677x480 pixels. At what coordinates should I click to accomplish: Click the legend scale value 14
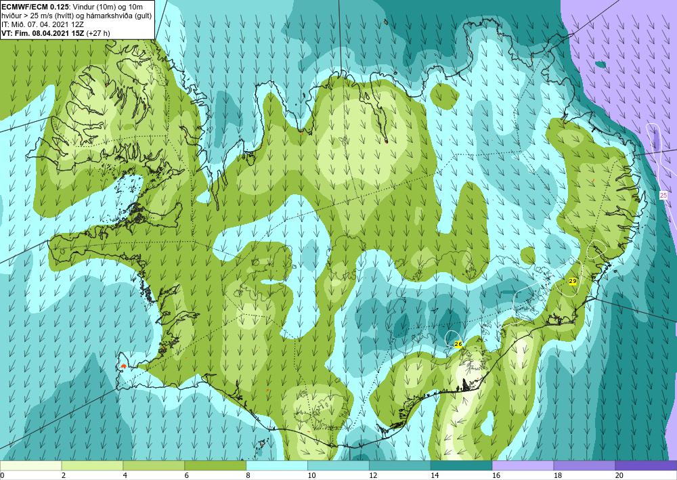coord(435,476)
